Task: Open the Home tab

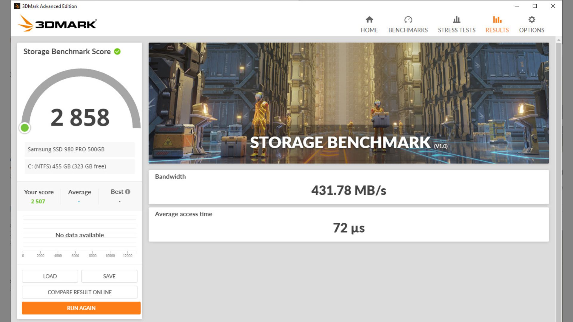Action: 369,24
